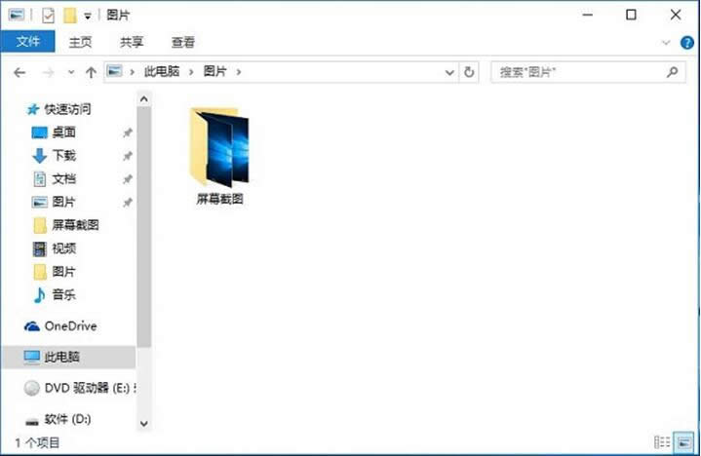Select 此电脑 in the navigation pane
Viewport: 701px width, 456px height.
[68, 357]
